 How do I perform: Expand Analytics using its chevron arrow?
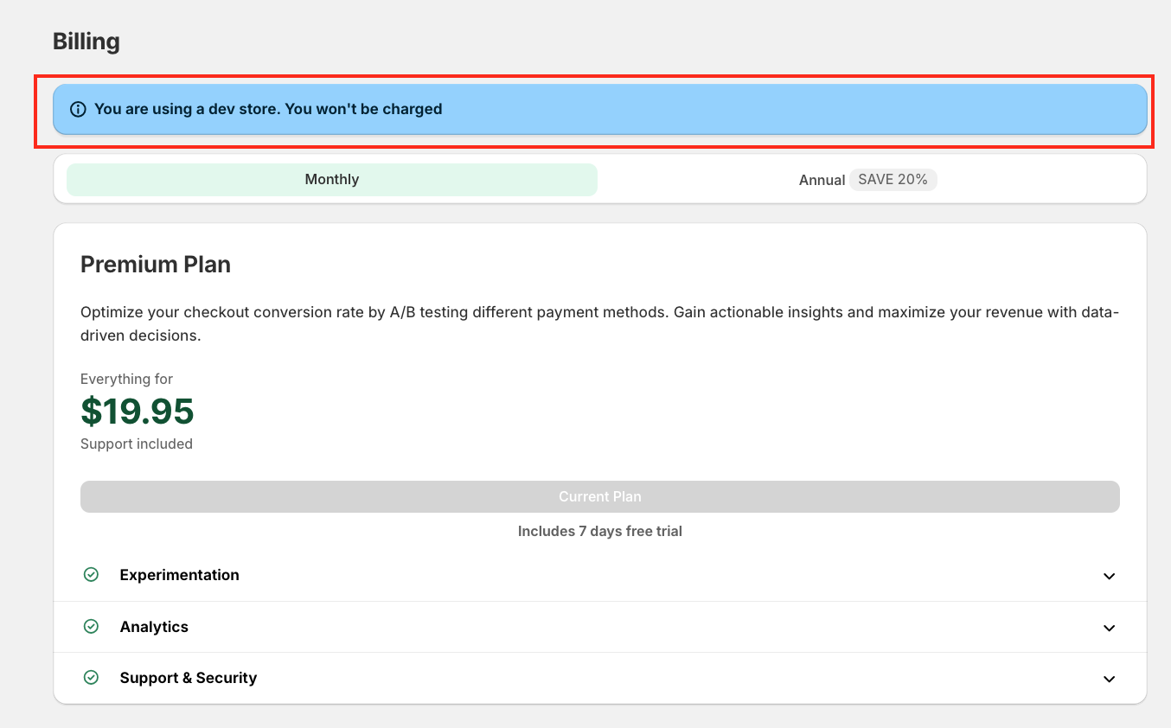[1109, 628]
